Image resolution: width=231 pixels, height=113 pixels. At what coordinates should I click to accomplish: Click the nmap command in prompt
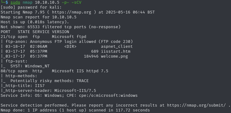point(28,2)
